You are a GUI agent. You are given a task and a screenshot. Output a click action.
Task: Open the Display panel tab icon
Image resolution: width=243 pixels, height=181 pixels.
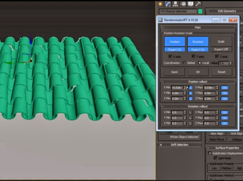tap(190, 4)
